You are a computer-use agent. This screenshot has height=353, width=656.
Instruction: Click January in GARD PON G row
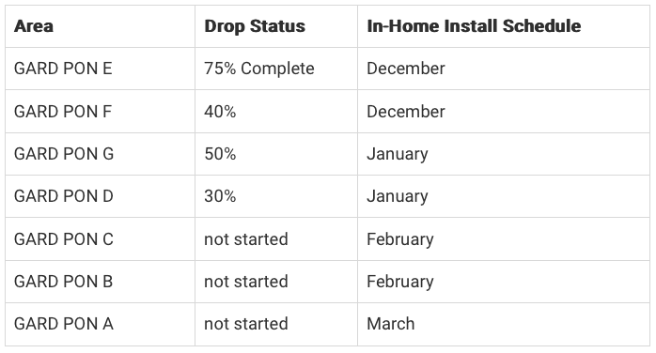tap(398, 154)
